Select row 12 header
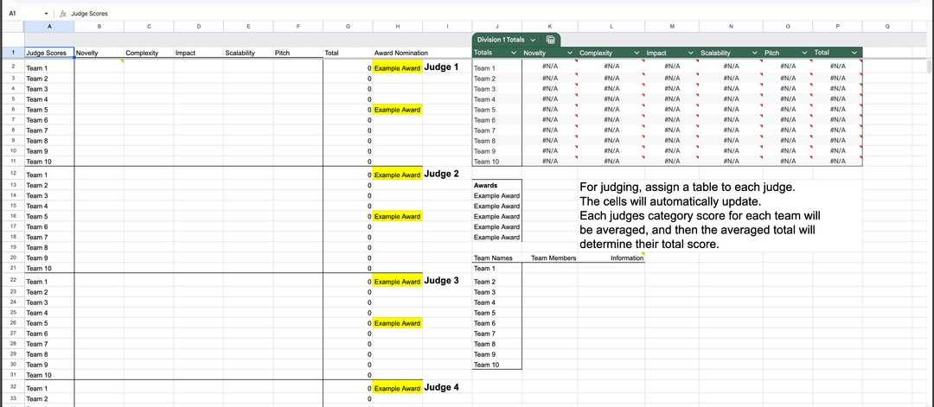Screen dimensions: 934x407 (x=12, y=174)
